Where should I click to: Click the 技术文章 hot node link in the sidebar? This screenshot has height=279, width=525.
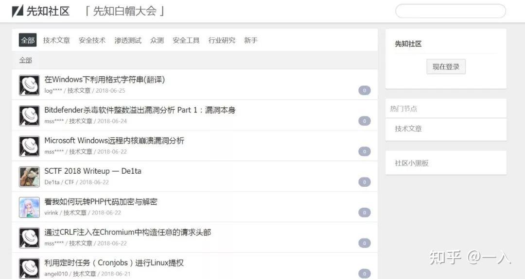(408, 129)
